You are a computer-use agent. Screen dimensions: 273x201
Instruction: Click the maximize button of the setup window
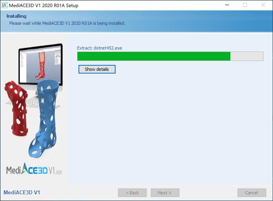coord(245,5)
